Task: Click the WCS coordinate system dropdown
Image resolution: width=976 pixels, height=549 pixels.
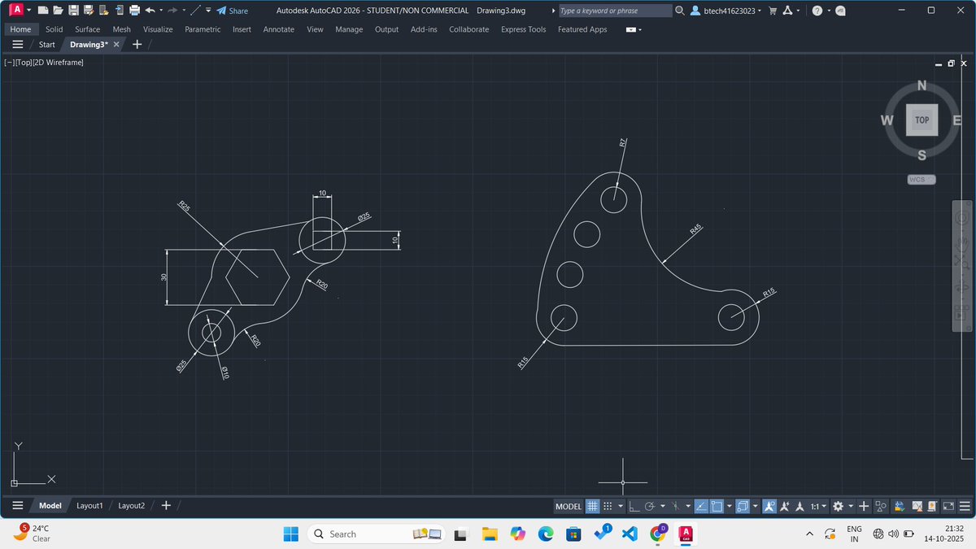Action: tap(922, 179)
